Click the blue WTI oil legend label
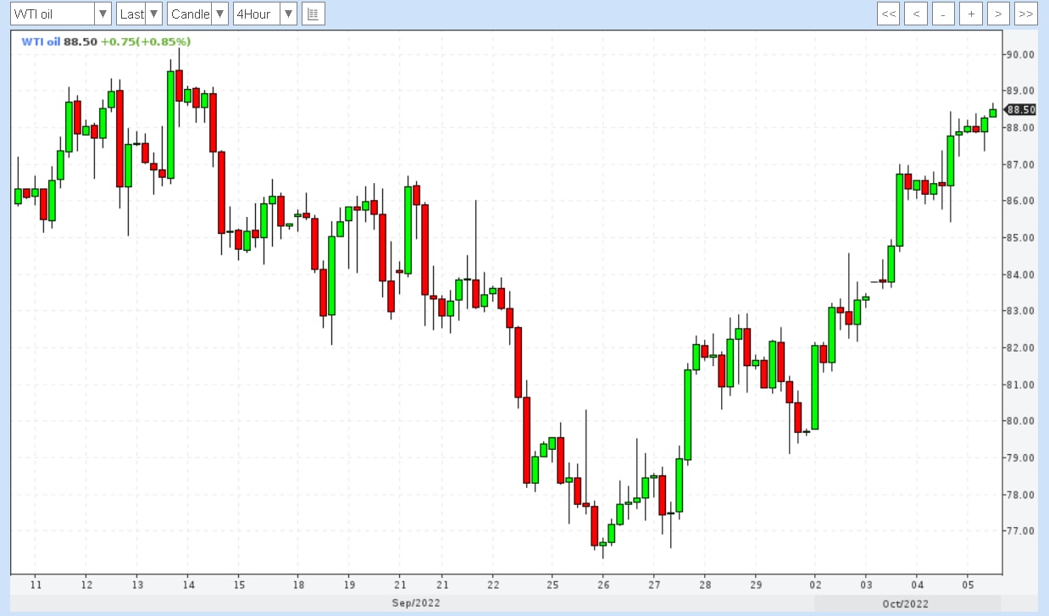 tap(40, 42)
